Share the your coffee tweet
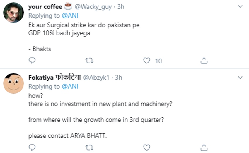 pyautogui.click(x=204, y=61)
